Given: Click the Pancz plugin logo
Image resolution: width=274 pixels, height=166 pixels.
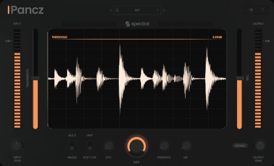Looking at the screenshot, I should point(26,10).
